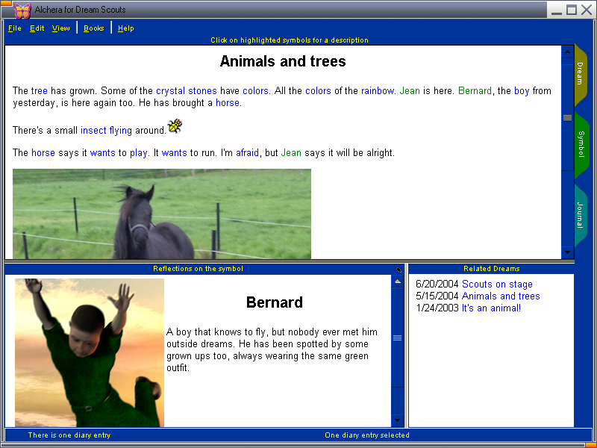Click the 'Animals and trees' heading

coord(283,61)
